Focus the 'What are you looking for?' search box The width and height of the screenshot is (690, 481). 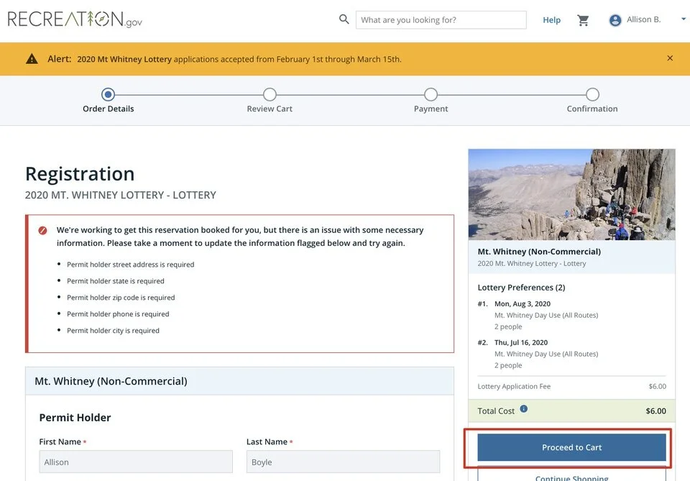441,20
